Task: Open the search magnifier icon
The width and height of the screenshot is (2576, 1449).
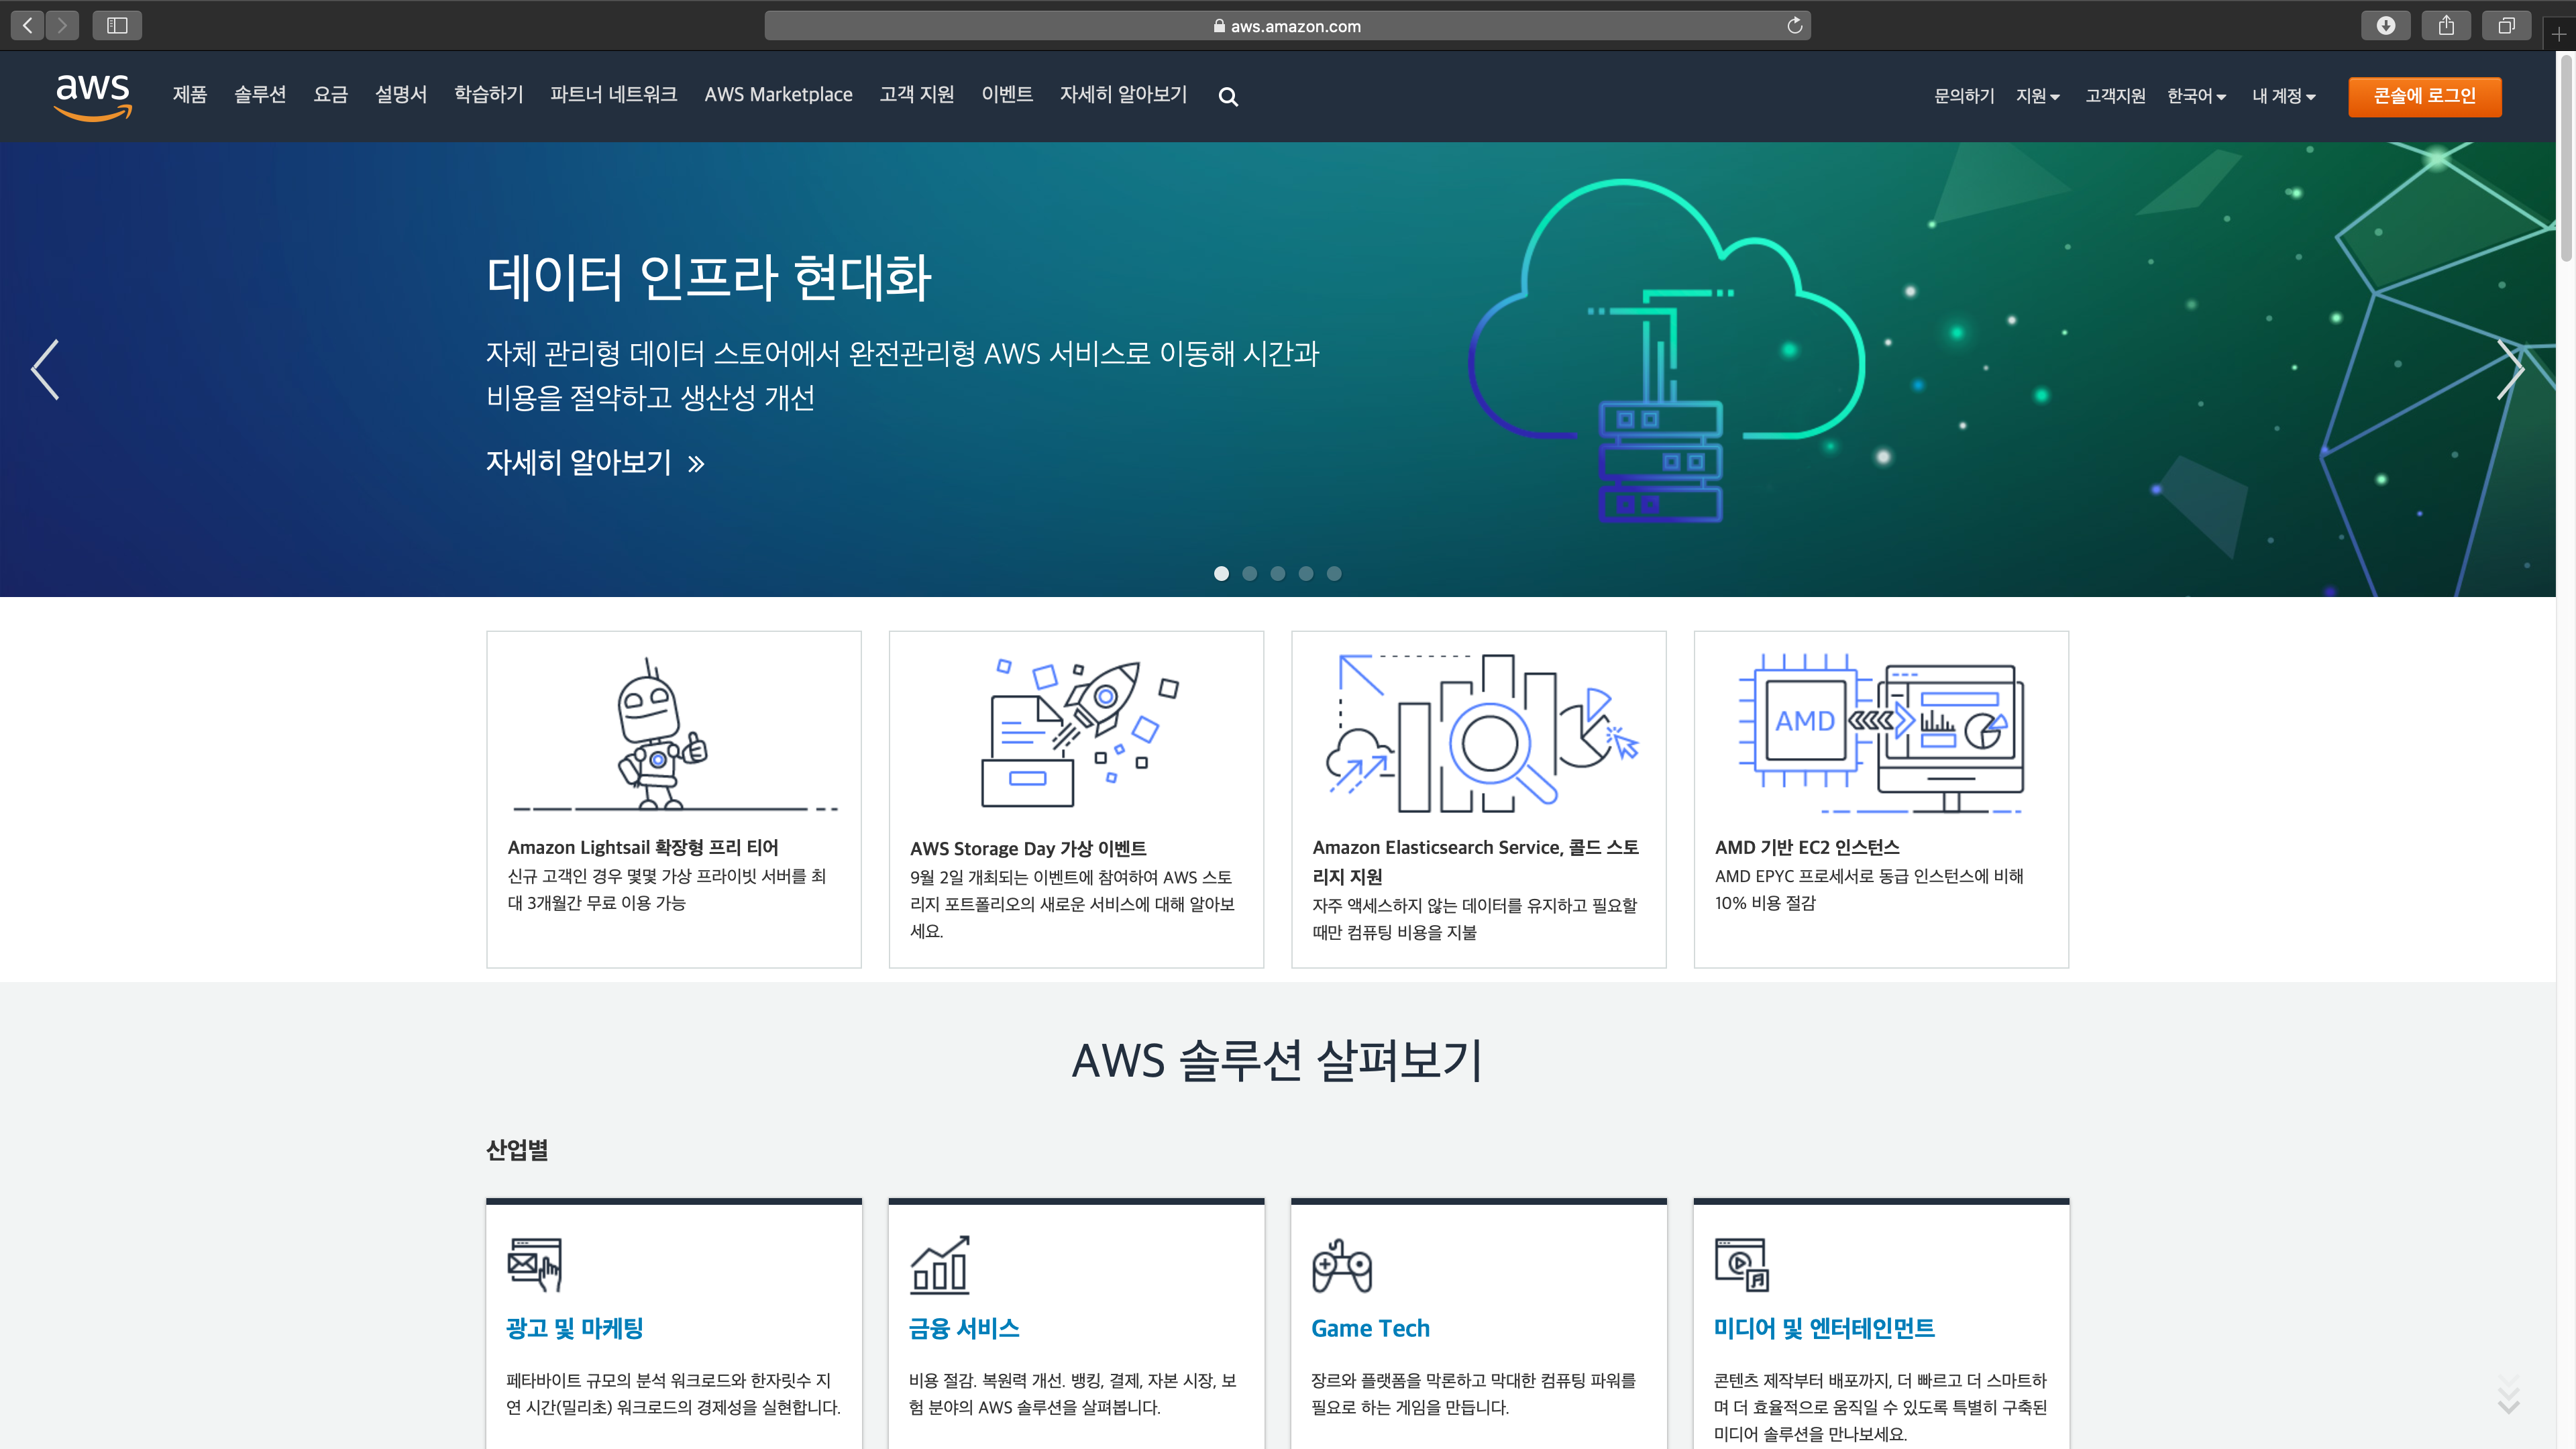Action: pos(1228,97)
